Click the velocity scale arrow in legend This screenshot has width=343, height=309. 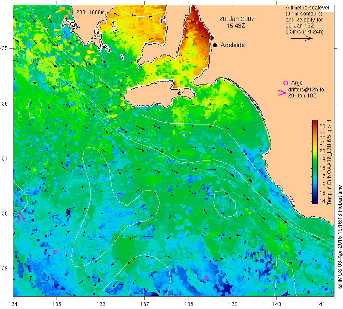tap(301, 38)
